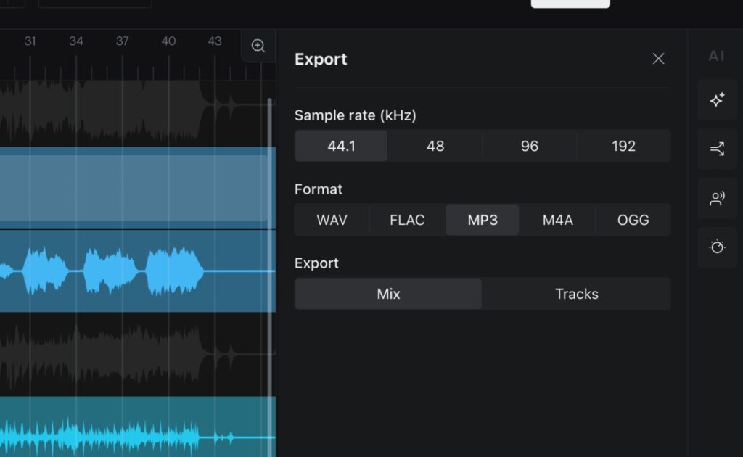
Task: Select the OGG format option
Action: point(633,220)
